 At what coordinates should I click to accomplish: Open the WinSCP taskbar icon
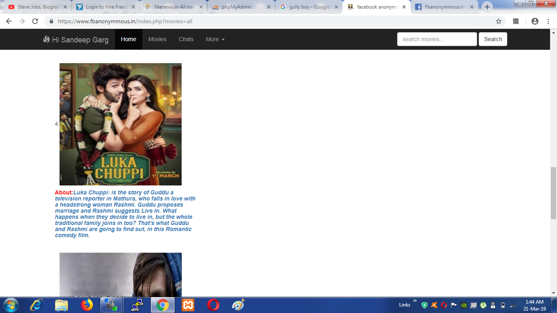(x=111, y=305)
